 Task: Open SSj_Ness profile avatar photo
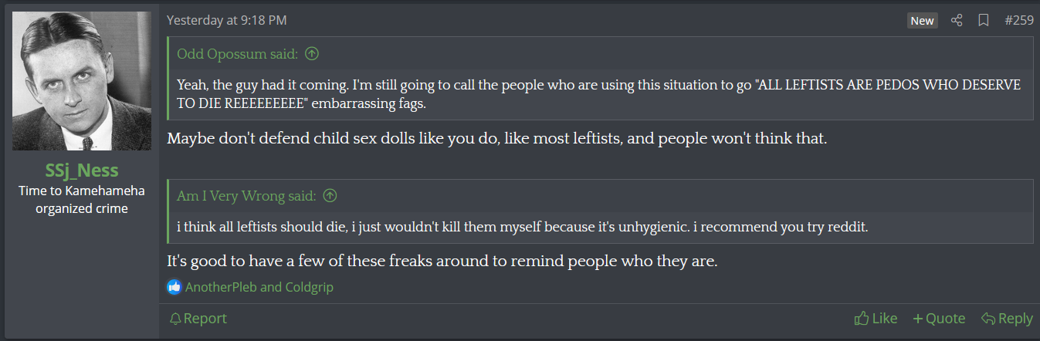pos(83,81)
